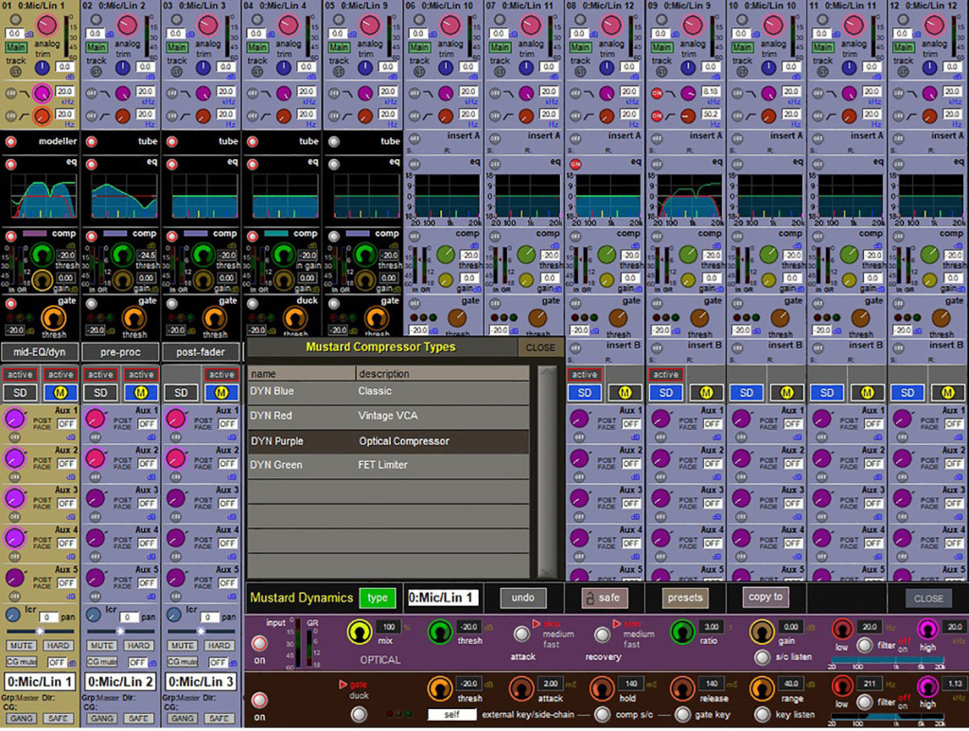Image resolution: width=969 pixels, height=731 pixels.
Task: Select the compressor's red low filter knob
Action: click(841, 630)
